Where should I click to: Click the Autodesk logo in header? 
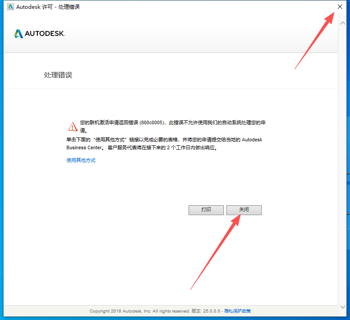coord(40,34)
